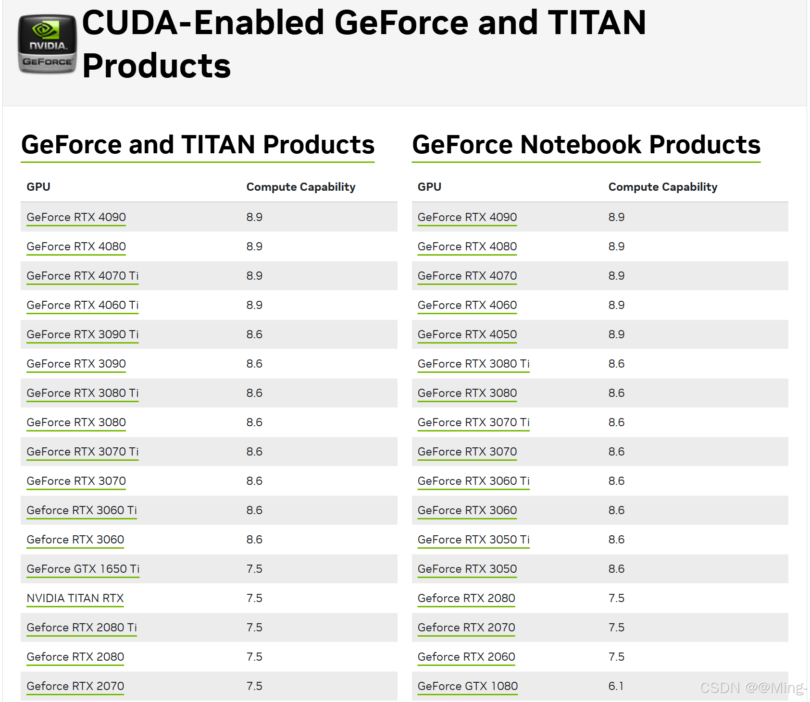Select 7.5 value for NVIDIA TITAN RTX
The height and width of the screenshot is (702, 810).
point(254,598)
